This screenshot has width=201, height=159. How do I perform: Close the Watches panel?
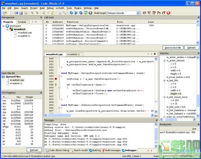point(199,53)
